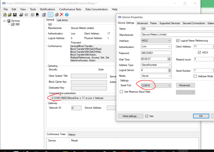Image resolution: width=214 pixels, height=152 pixels.
Task: Toggle the Hex checkbox
Action: 147,116
